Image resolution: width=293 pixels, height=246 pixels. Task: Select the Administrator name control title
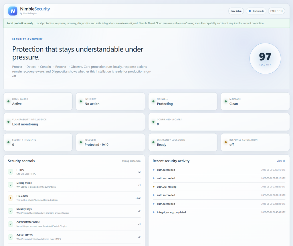(x=28, y=222)
